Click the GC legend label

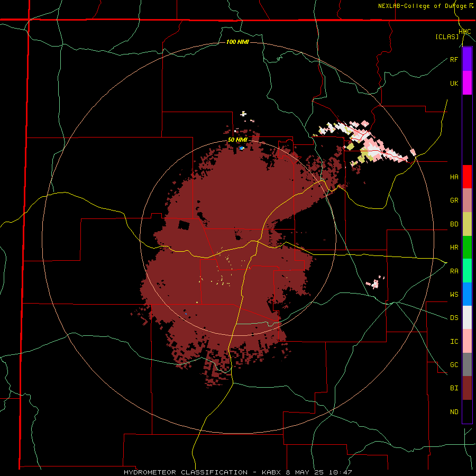[x=454, y=365]
